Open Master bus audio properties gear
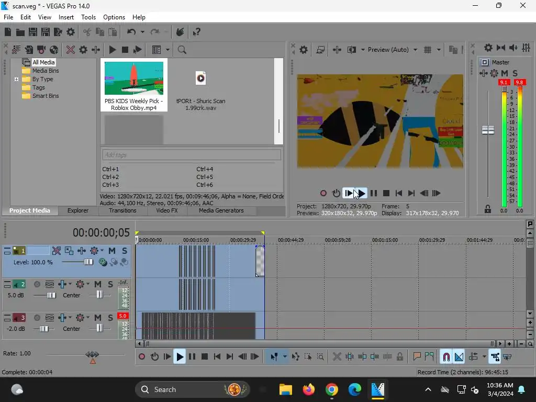536x402 pixels. (488, 48)
